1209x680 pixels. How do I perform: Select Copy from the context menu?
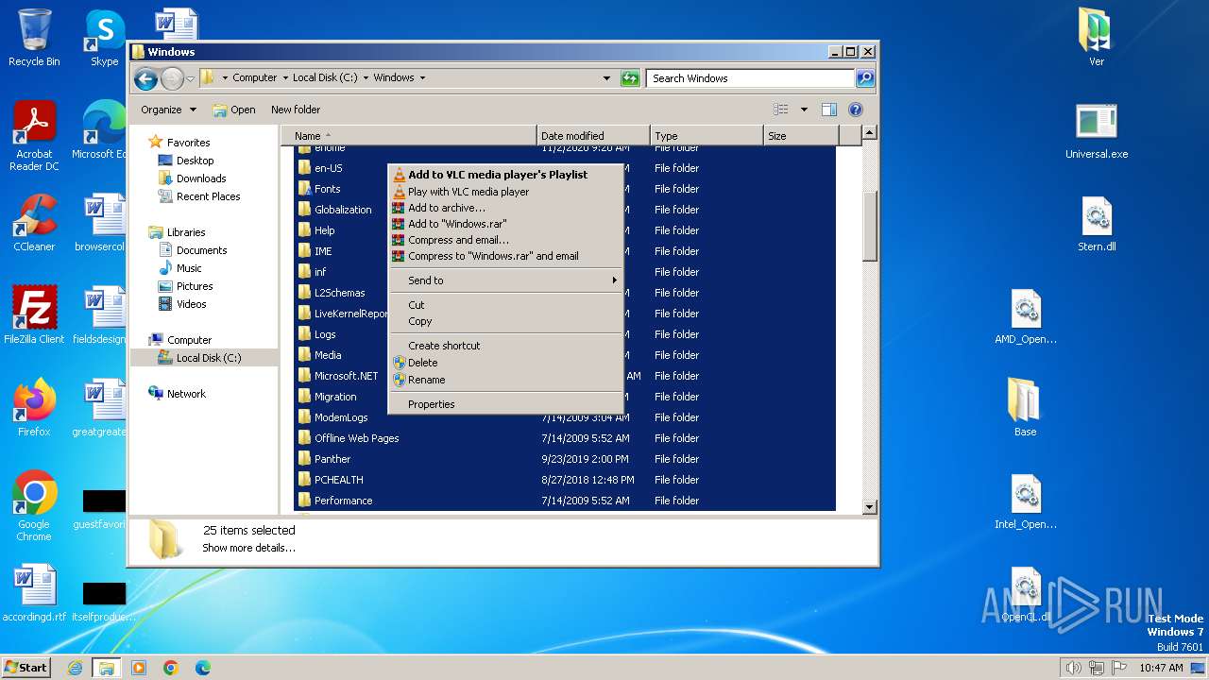pos(506,321)
